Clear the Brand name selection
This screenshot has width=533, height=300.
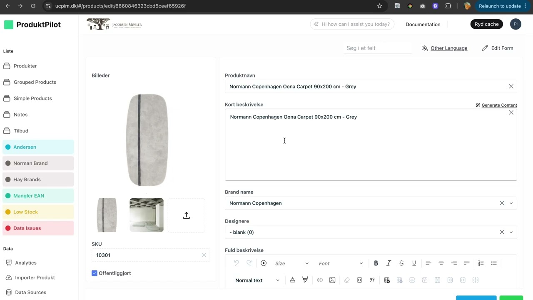502,203
